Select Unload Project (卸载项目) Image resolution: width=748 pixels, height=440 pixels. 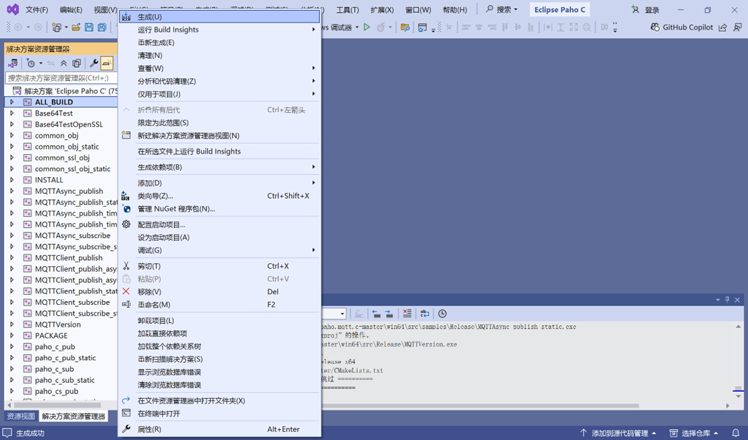coord(219,320)
